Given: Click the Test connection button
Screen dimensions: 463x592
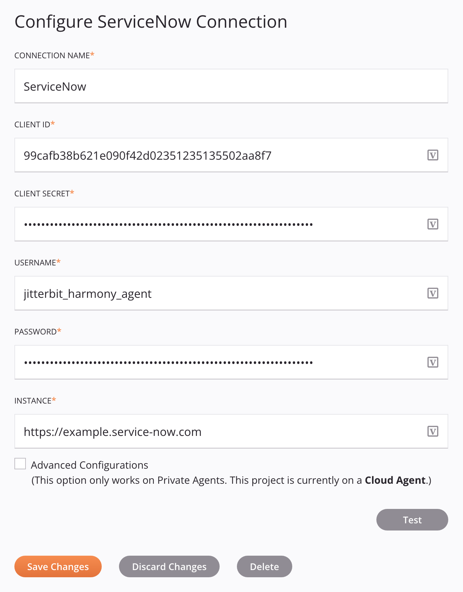Looking at the screenshot, I should click(412, 520).
